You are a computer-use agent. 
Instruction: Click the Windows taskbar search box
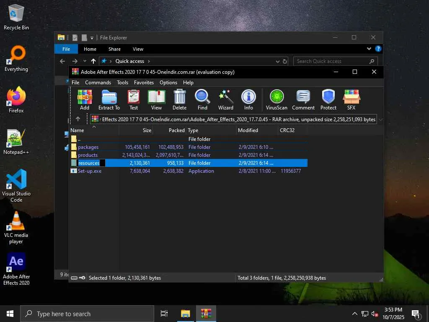[87, 314]
